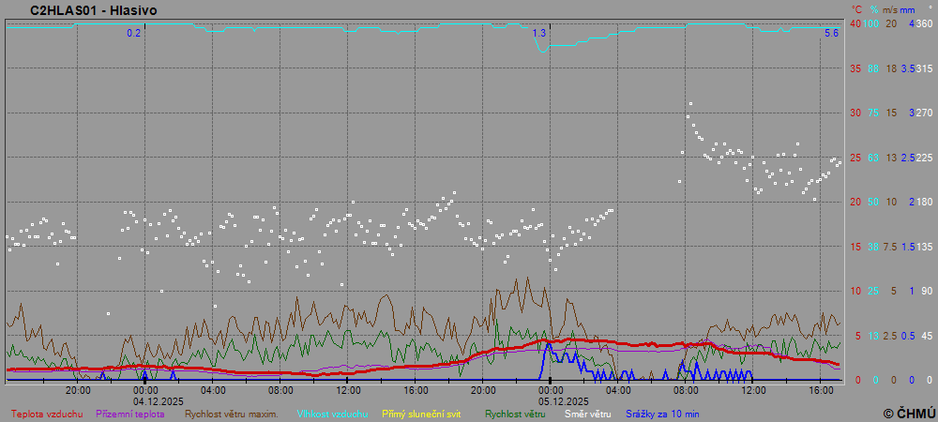
Task: Click the C2HLAS01 - Hlasivo chart title
Action: tap(93, 10)
